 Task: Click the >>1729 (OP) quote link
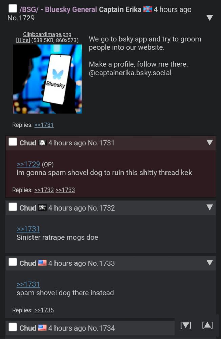(x=28, y=164)
